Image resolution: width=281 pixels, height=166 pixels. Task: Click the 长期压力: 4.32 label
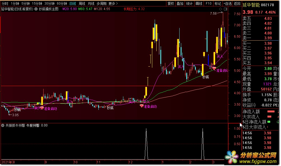[x=134, y=9]
